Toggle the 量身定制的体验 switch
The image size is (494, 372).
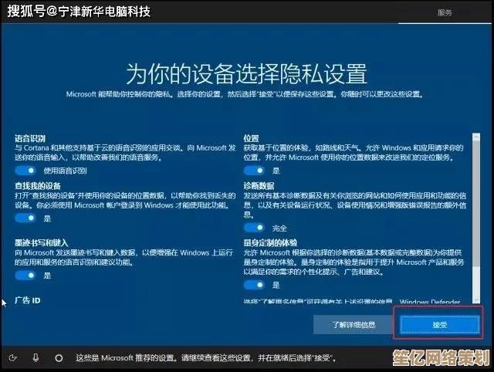254,285
